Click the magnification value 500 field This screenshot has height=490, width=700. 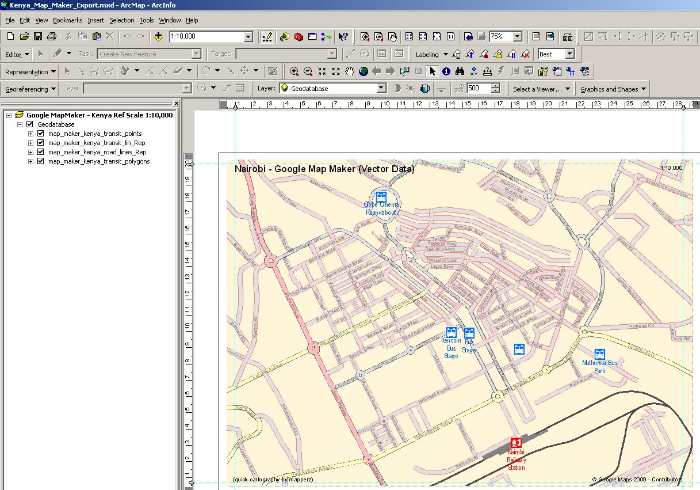click(479, 89)
